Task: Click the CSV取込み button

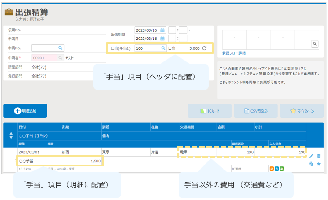Action: pyautogui.click(x=255, y=110)
